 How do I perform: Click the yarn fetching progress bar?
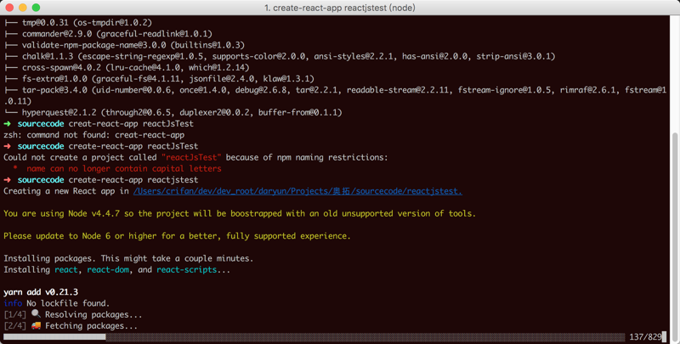(x=314, y=337)
